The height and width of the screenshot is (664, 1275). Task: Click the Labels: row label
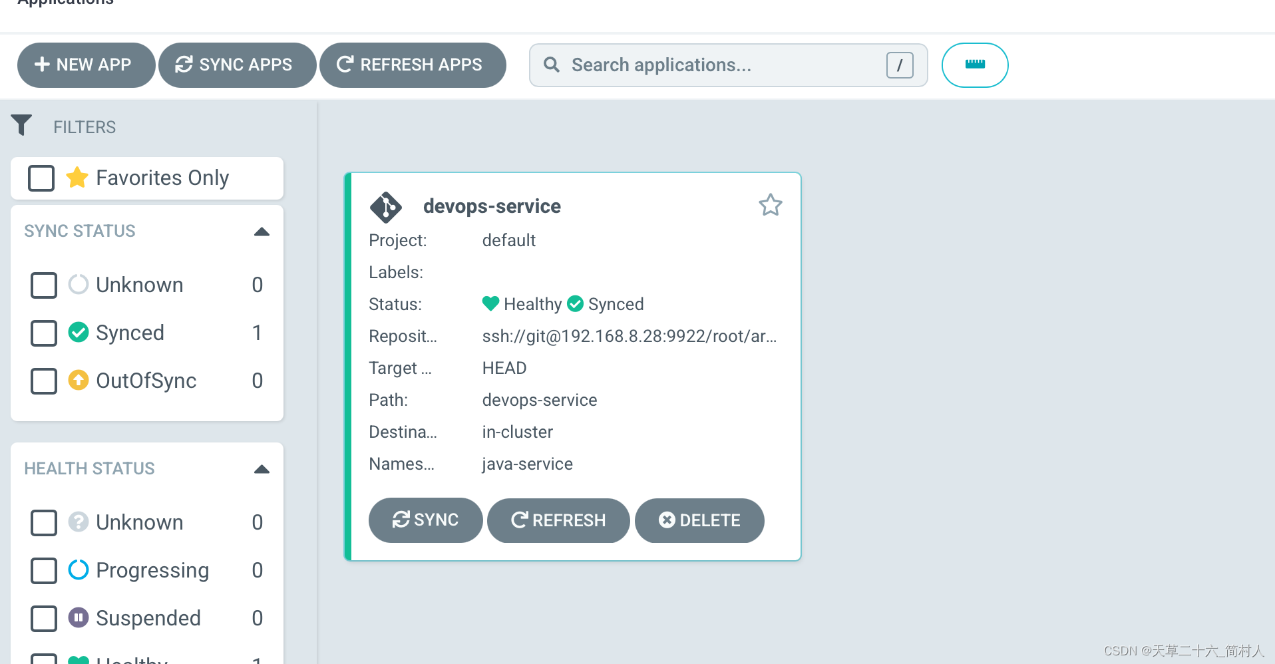pyautogui.click(x=396, y=272)
